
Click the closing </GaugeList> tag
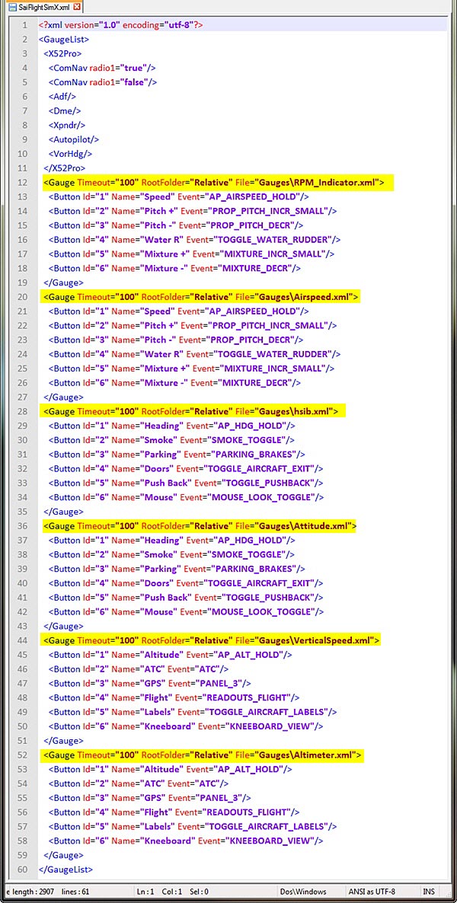point(66,869)
